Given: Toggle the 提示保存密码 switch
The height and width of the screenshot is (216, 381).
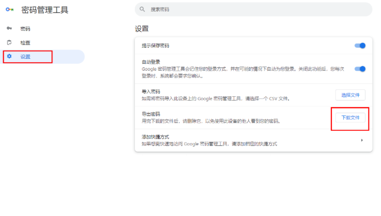Looking at the screenshot, I should coord(360,45).
